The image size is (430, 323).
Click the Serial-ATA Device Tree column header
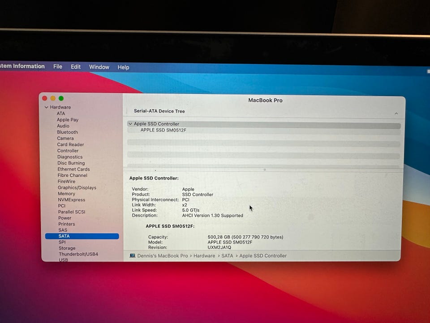pyautogui.click(x=159, y=111)
